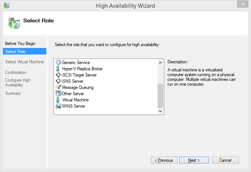
Task: Go to the Before You Begin step
Action: (x=18, y=43)
